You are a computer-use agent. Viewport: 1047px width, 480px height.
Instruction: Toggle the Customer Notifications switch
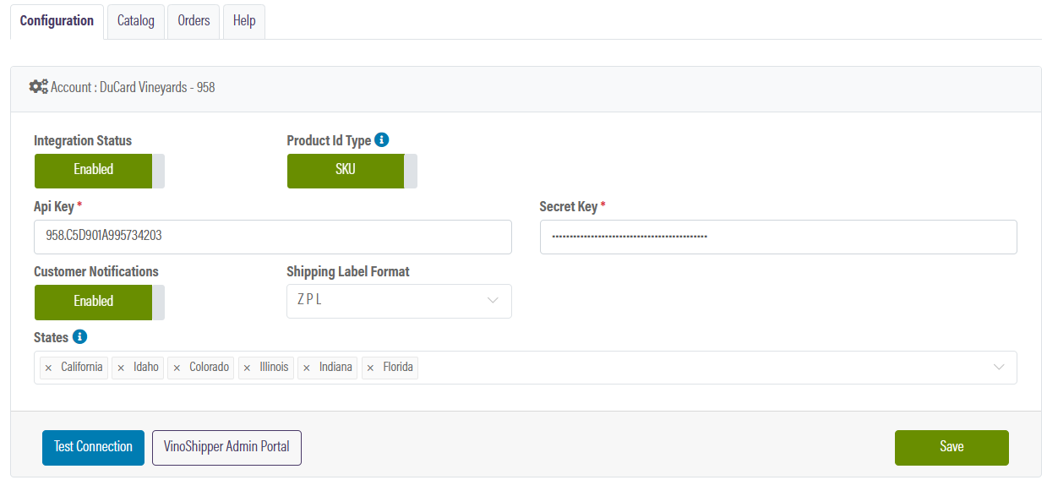click(x=99, y=302)
